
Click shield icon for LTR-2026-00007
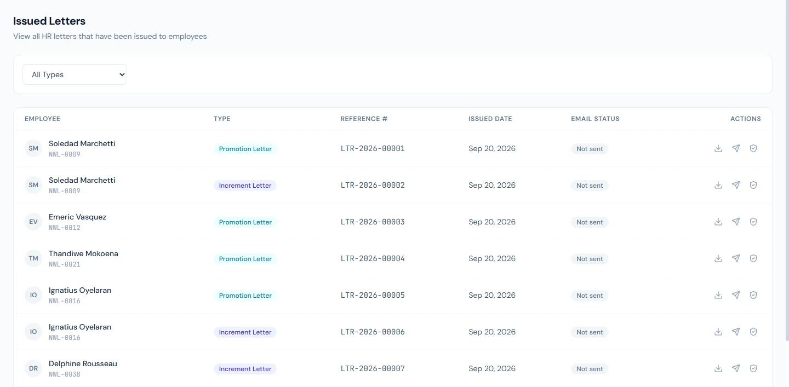(753, 368)
